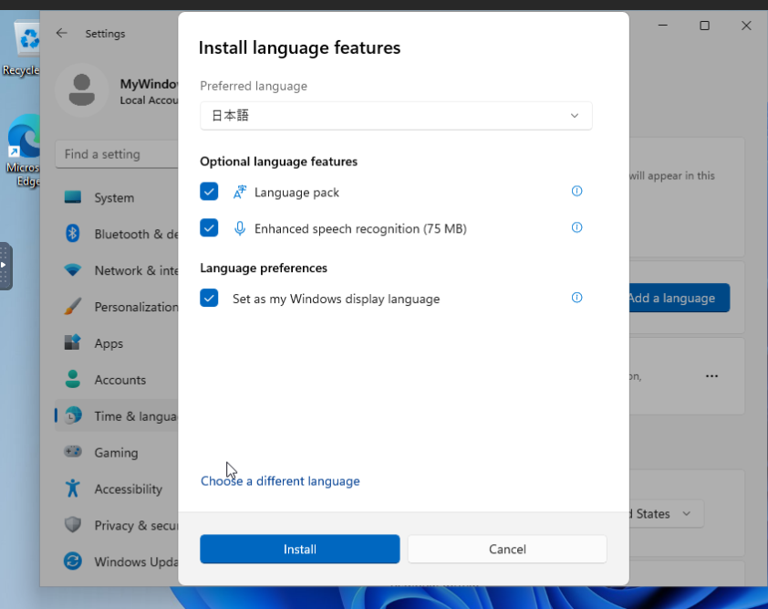Click info icon for Enhanced speech recognition

click(576, 228)
